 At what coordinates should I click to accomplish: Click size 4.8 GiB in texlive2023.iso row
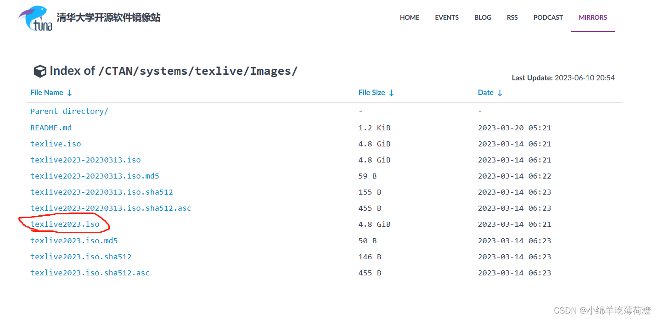(374, 224)
